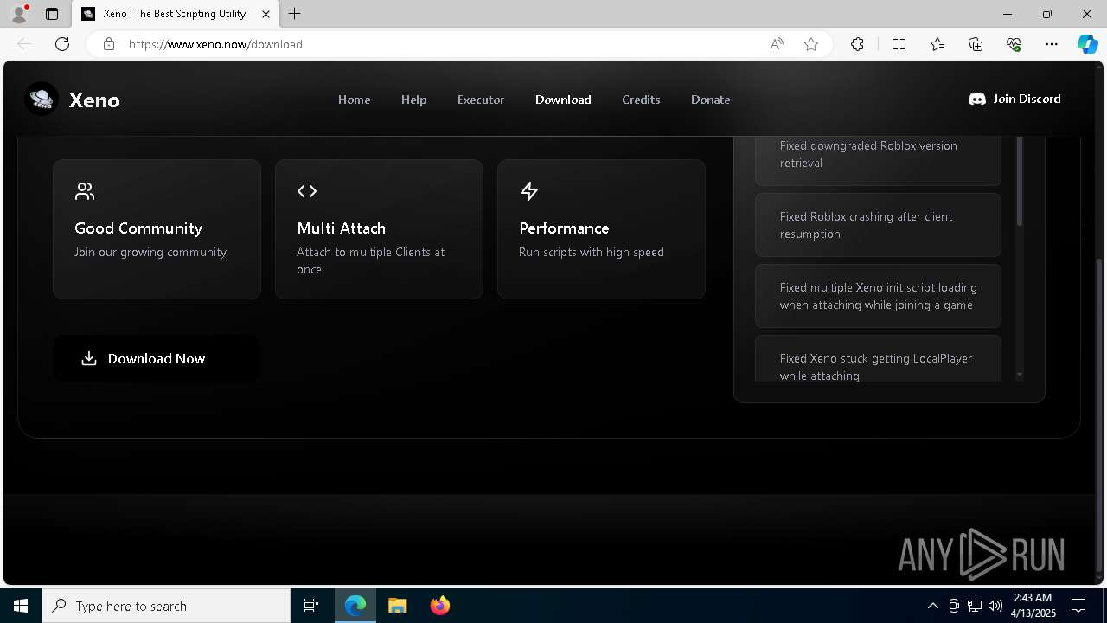
Task: Click 'Run scripts with high speed' text
Action: click(x=592, y=252)
